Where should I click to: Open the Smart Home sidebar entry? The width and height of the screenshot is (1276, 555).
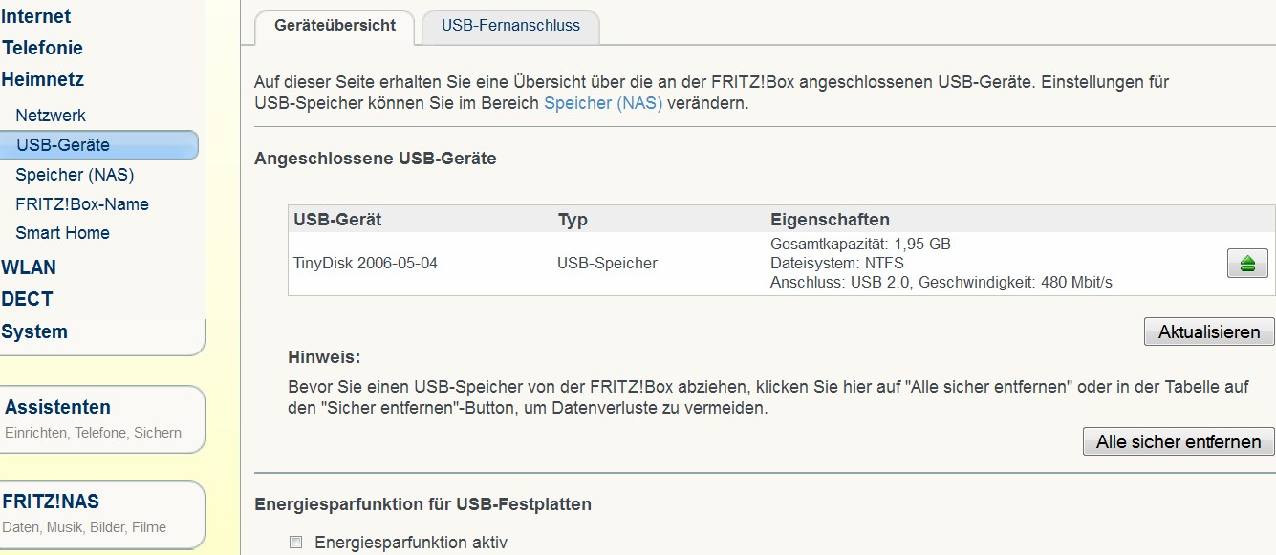coord(62,233)
